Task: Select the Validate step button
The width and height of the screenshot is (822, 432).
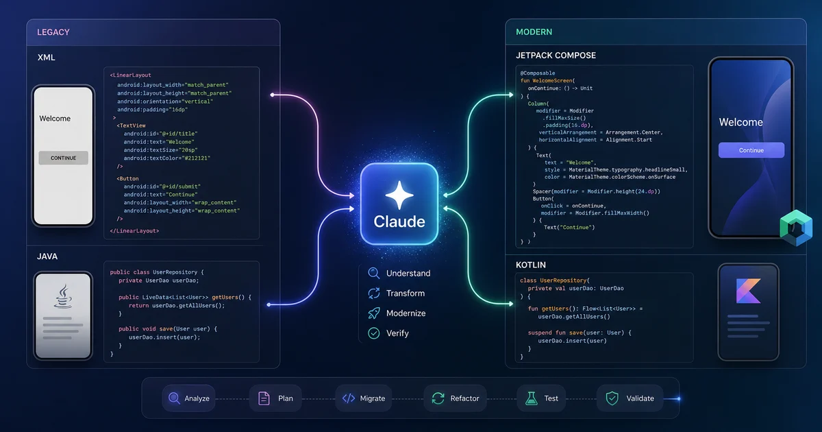Action: click(x=630, y=398)
